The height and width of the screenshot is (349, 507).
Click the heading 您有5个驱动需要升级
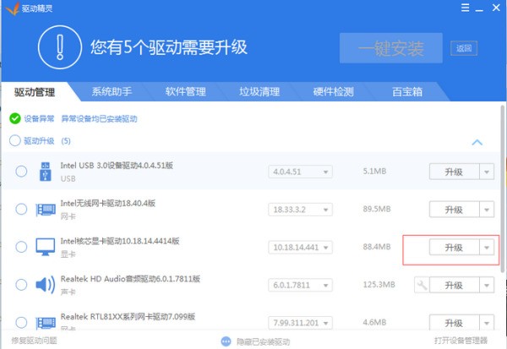point(169,47)
